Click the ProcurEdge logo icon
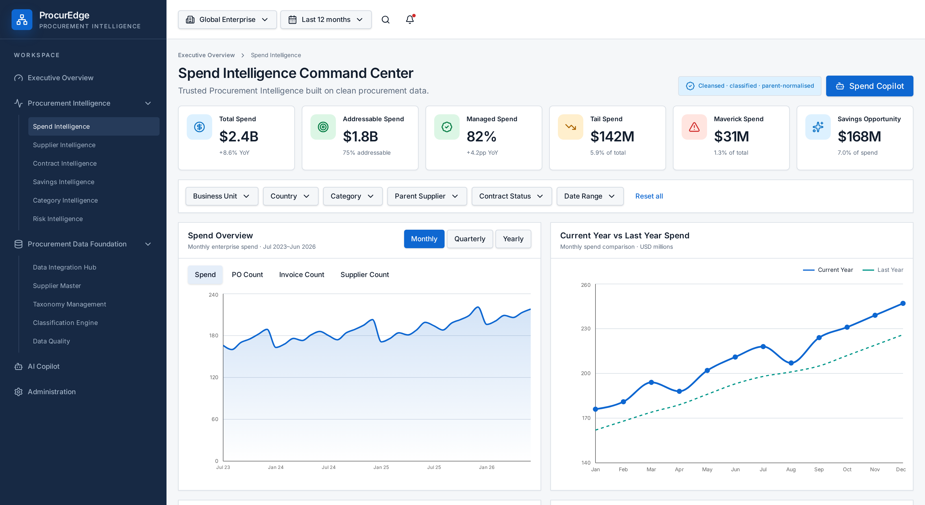925x505 pixels. tap(22, 20)
